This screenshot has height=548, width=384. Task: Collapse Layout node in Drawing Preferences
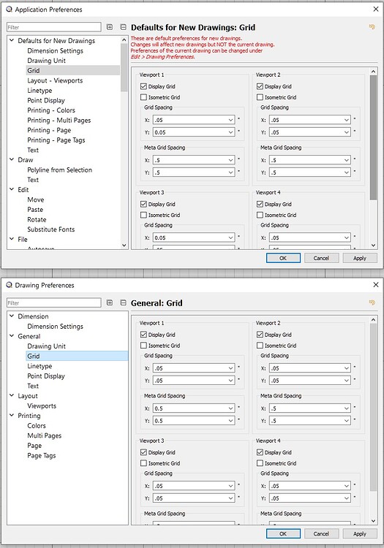point(12,395)
